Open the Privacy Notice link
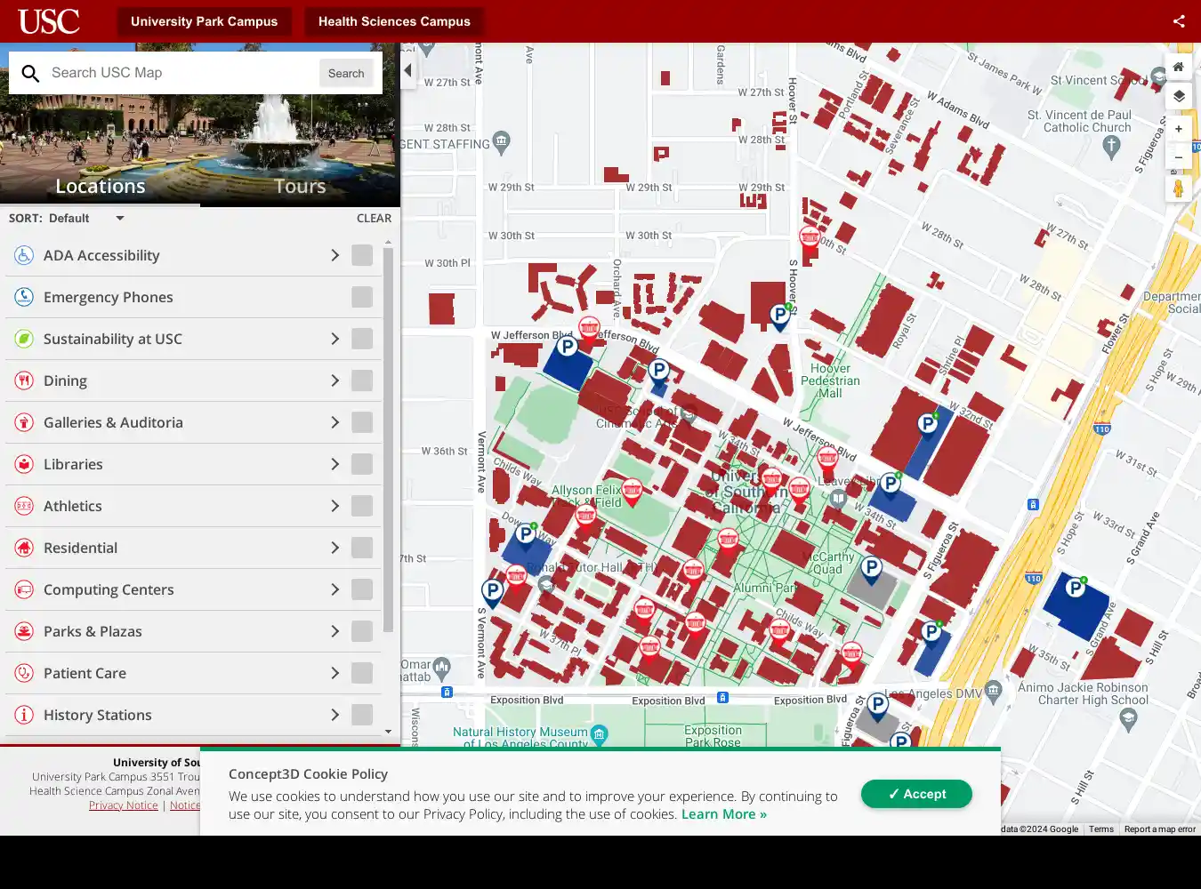The height and width of the screenshot is (889, 1201). 123,805
